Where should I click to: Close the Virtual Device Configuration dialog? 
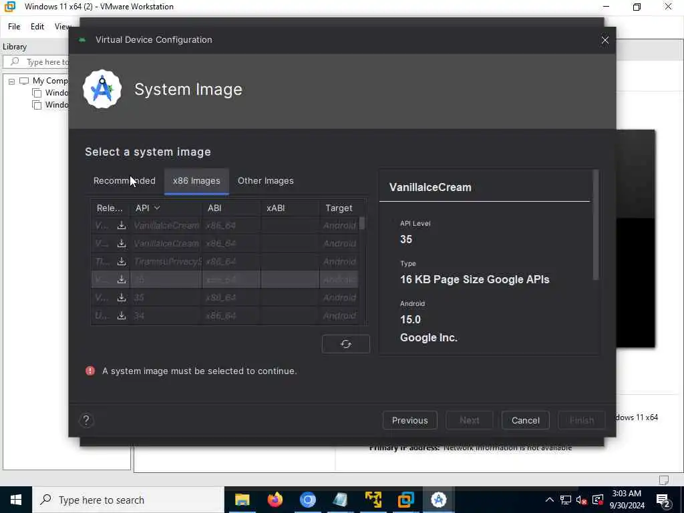coord(605,40)
